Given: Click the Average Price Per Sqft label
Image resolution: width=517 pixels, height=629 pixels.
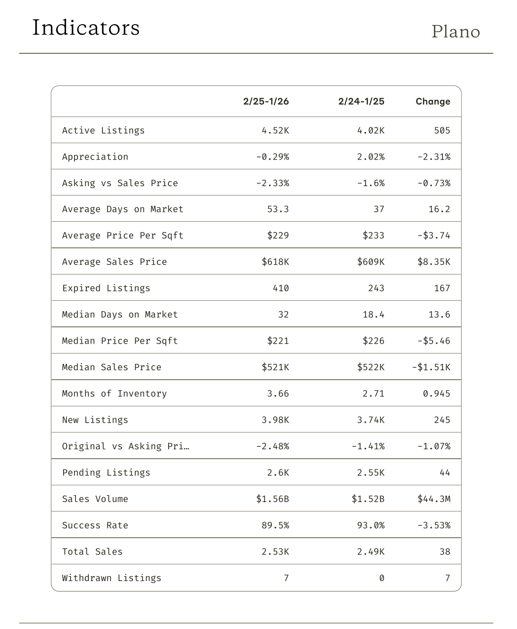Looking at the screenshot, I should tap(123, 236).
